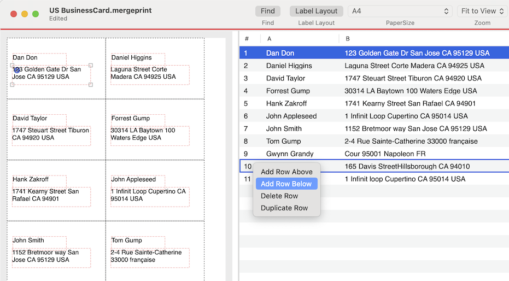Click the US BusinessCard.mergeprint window title

(x=100, y=10)
